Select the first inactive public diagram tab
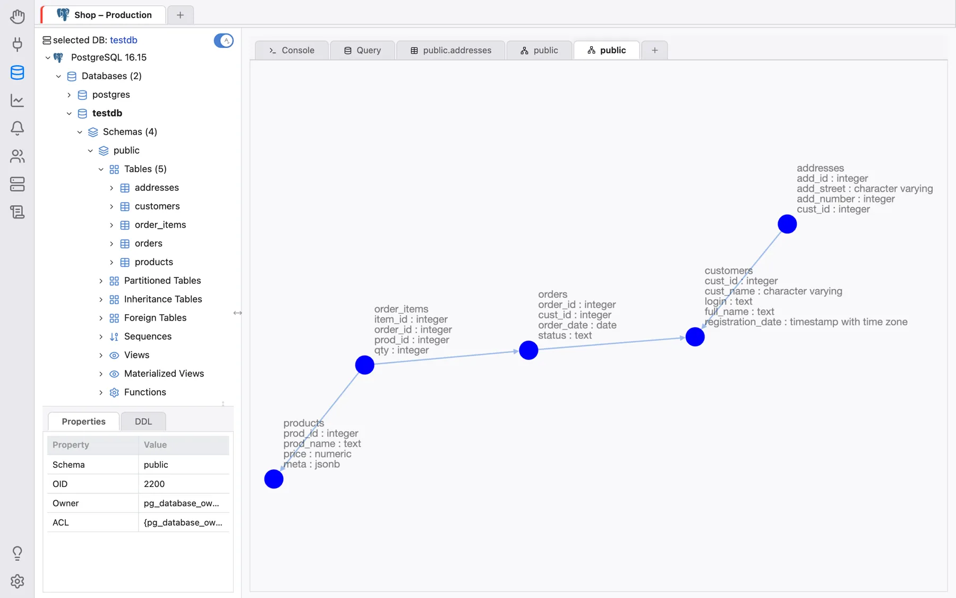This screenshot has height=598, width=956. [539, 50]
